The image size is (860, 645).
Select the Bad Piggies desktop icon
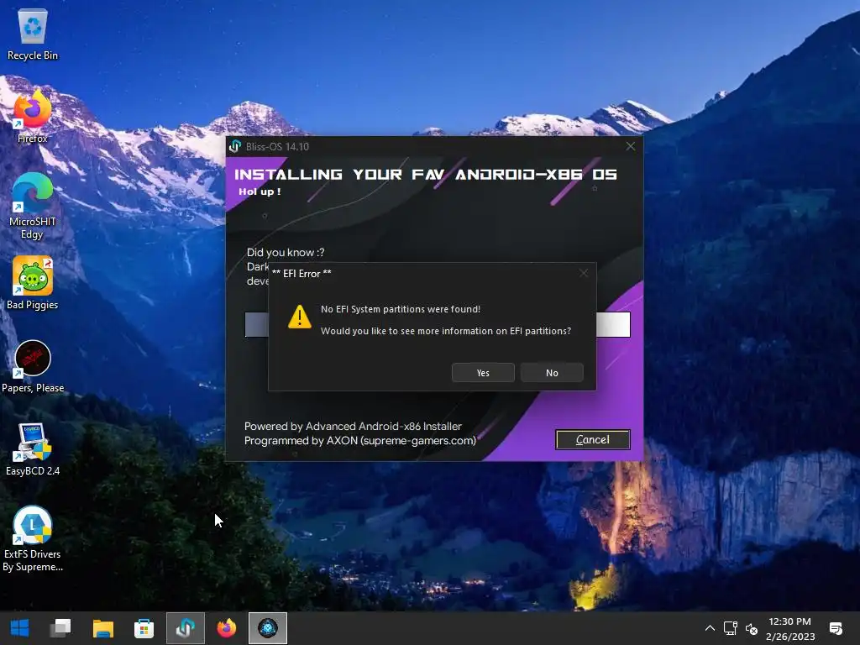tap(33, 284)
